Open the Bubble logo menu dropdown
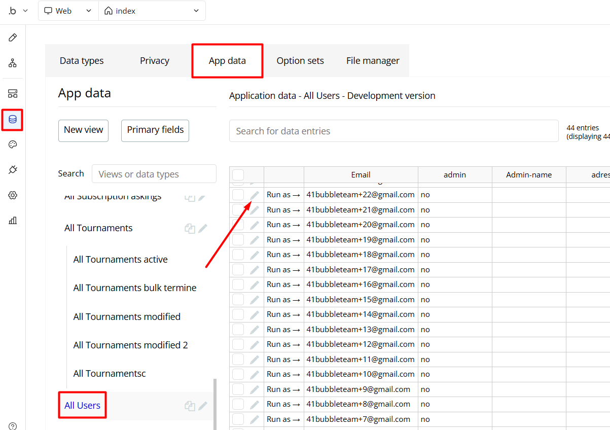The width and height of the screenshot is (610, 430). [18, 11]
